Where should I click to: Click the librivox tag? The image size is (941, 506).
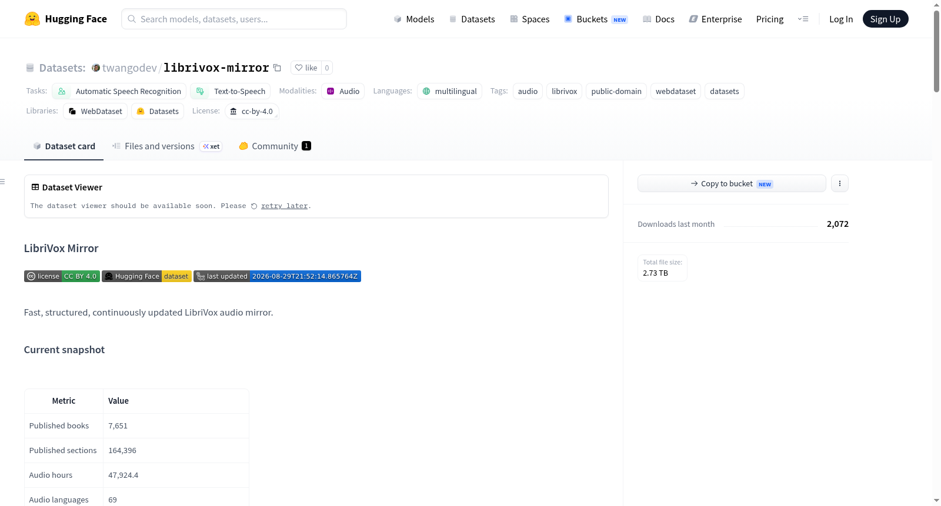click(564, 91)
